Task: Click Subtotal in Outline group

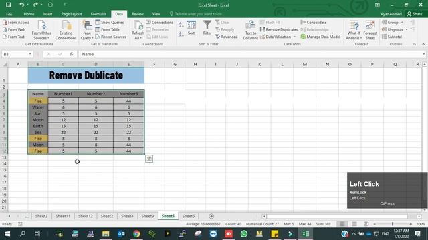Action: 392,37
